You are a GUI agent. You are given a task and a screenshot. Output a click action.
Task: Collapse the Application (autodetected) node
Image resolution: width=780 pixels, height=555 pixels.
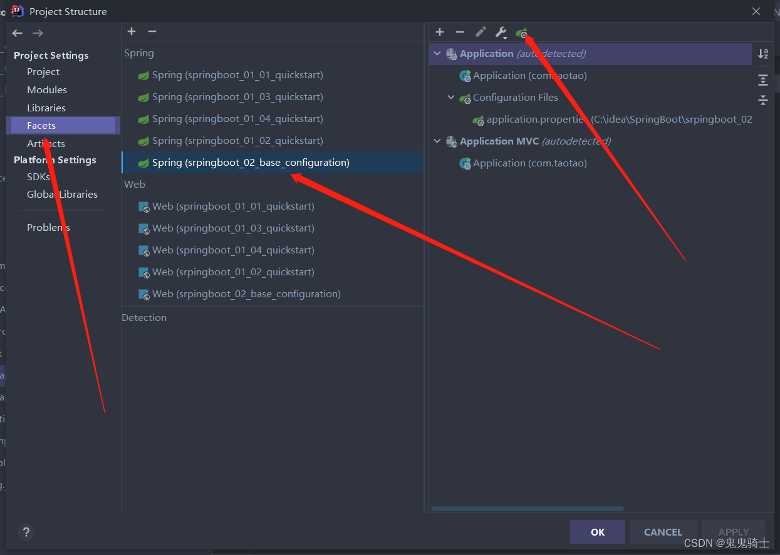click(437, 54)
